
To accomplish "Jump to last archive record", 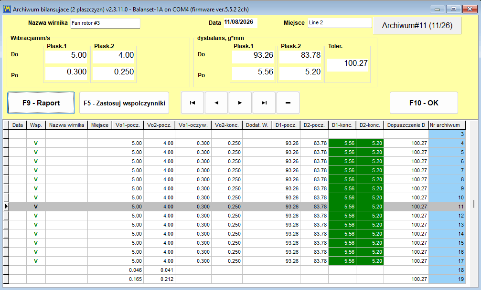I will [x=264, y=103].
